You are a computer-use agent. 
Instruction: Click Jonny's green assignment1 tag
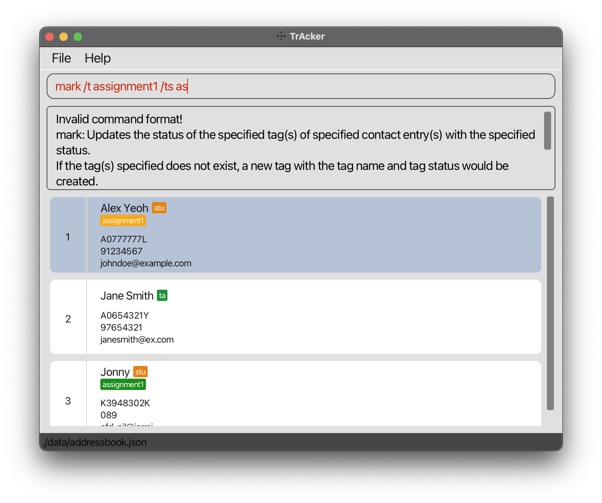coord(123,385)
